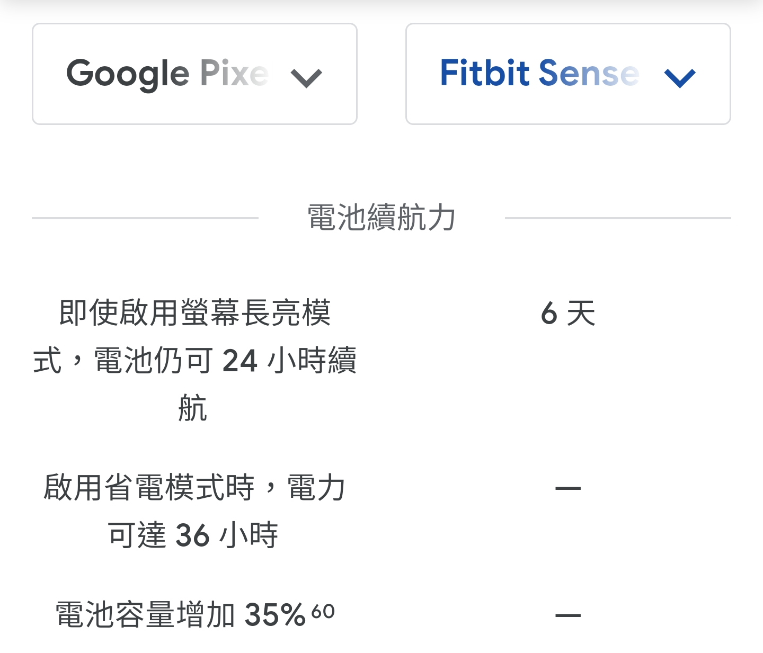Click the dash in the 電池容量增加 row
Viewport: 763px width, 653px height.
tap(568, 615)
